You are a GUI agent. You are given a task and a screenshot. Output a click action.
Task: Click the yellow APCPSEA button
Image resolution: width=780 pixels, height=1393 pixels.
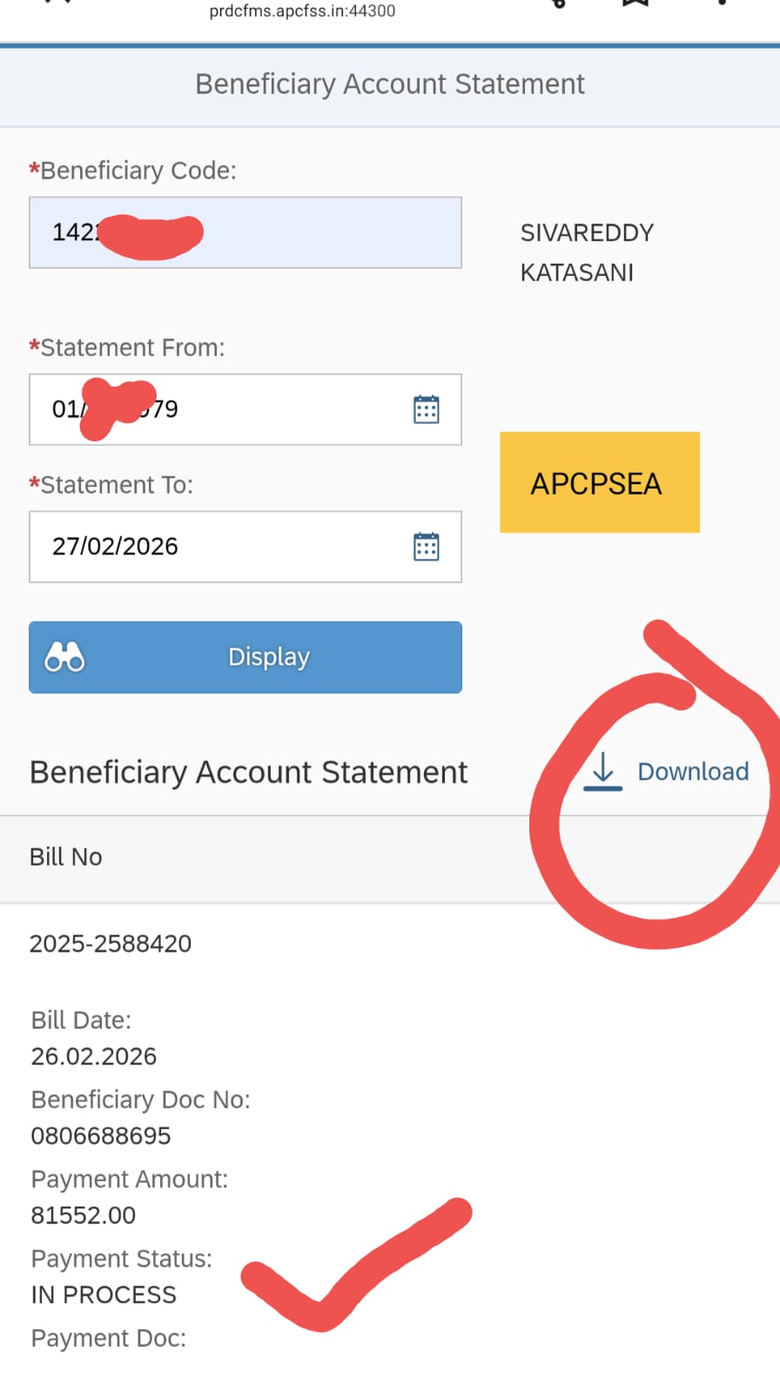click(x=599, y=482)
